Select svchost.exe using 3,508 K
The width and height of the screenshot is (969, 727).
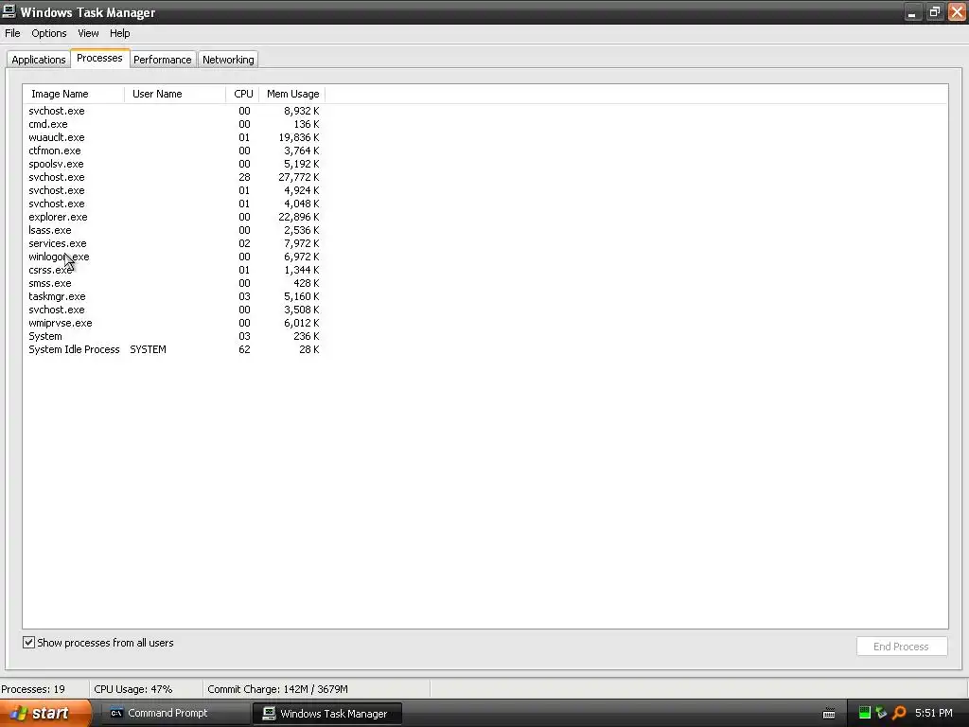point(173,310)
